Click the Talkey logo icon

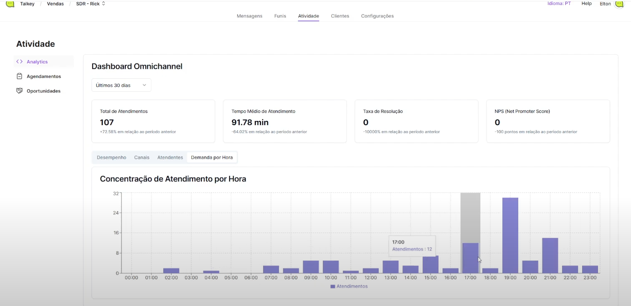(10, 4)
